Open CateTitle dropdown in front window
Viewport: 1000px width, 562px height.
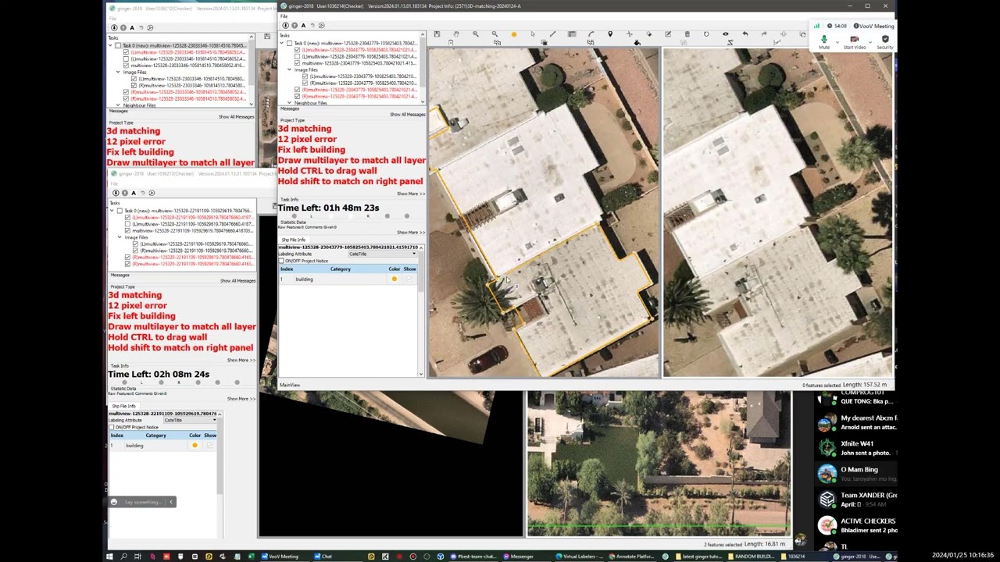click(x=383, y=254)
